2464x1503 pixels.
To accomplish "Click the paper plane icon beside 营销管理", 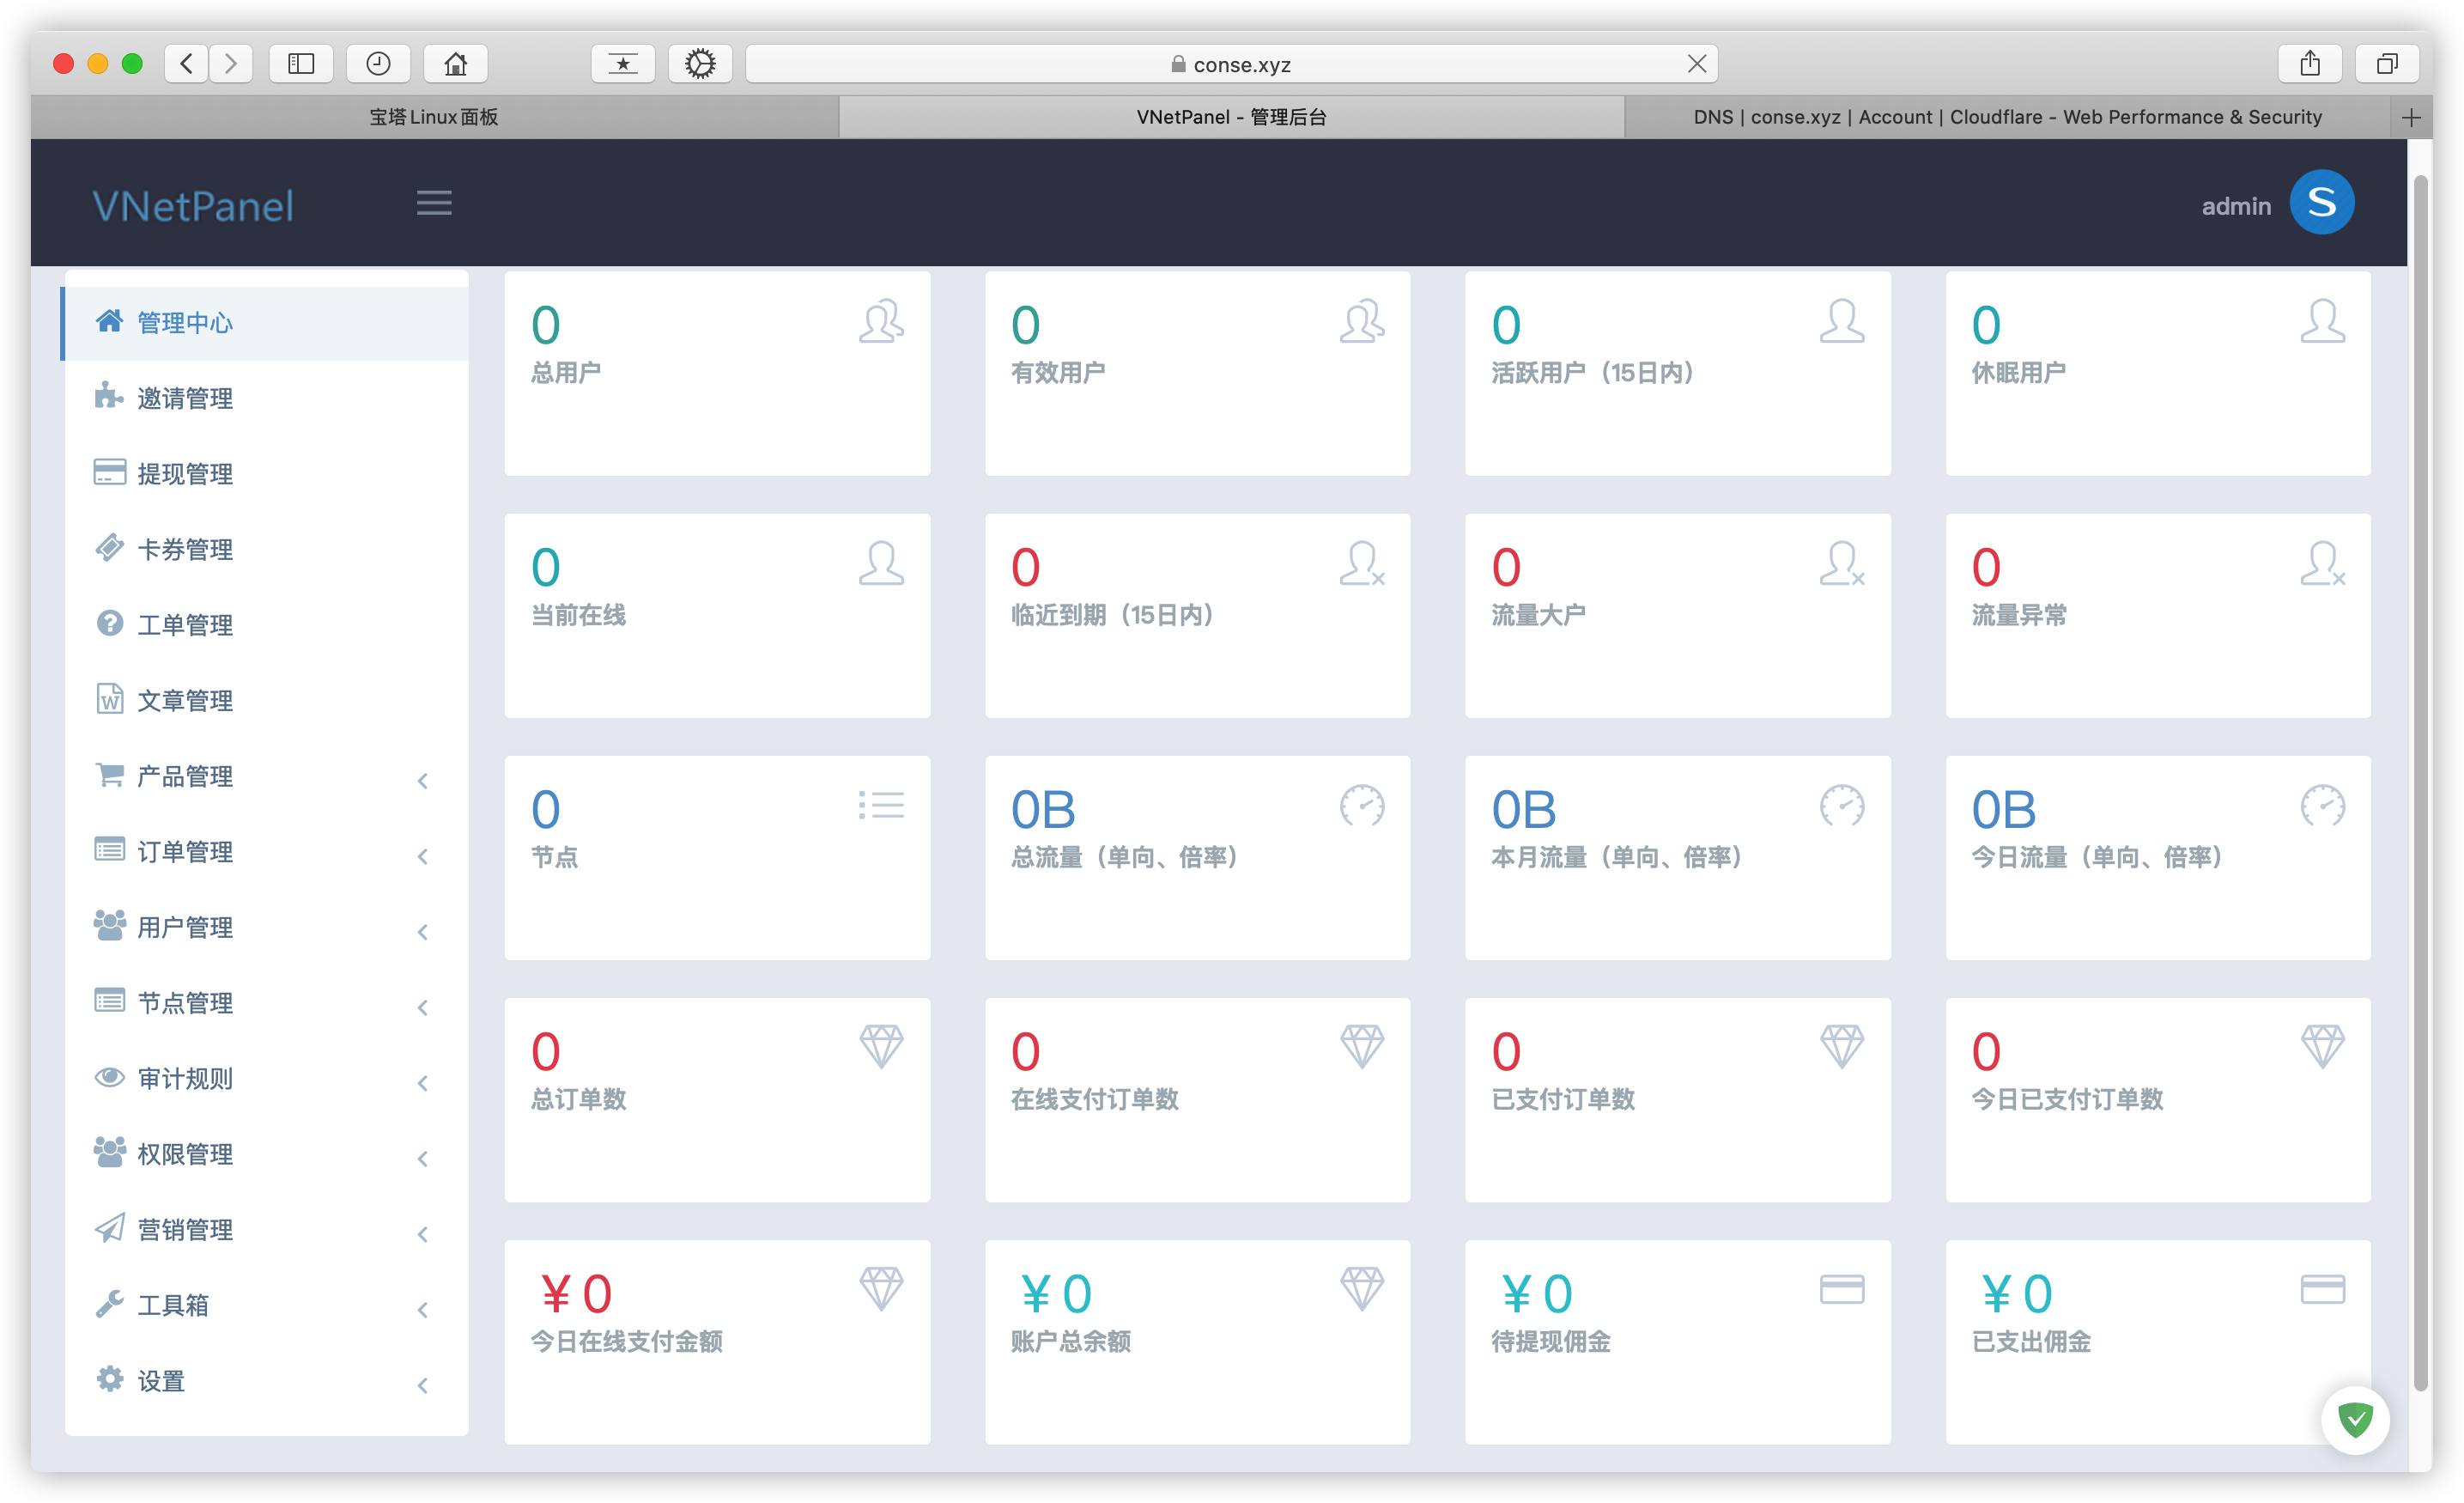I will (109, 1228).
